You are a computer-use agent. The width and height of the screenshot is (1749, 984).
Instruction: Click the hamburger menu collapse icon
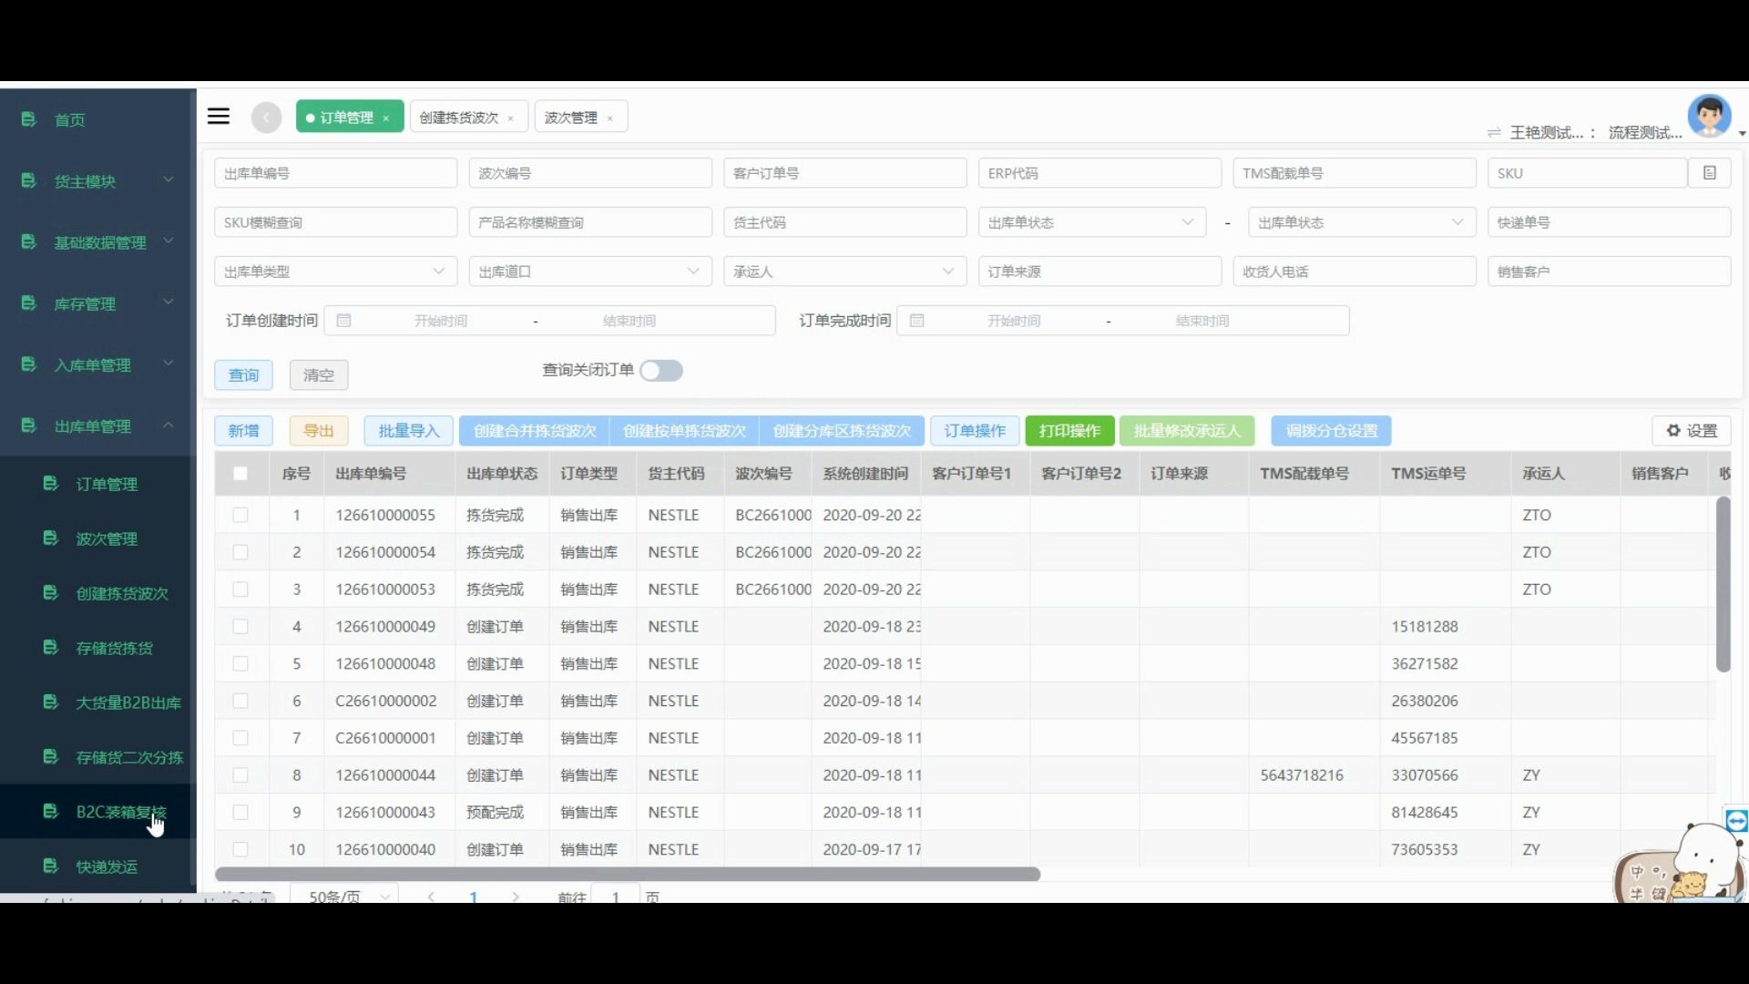(219, 117)
